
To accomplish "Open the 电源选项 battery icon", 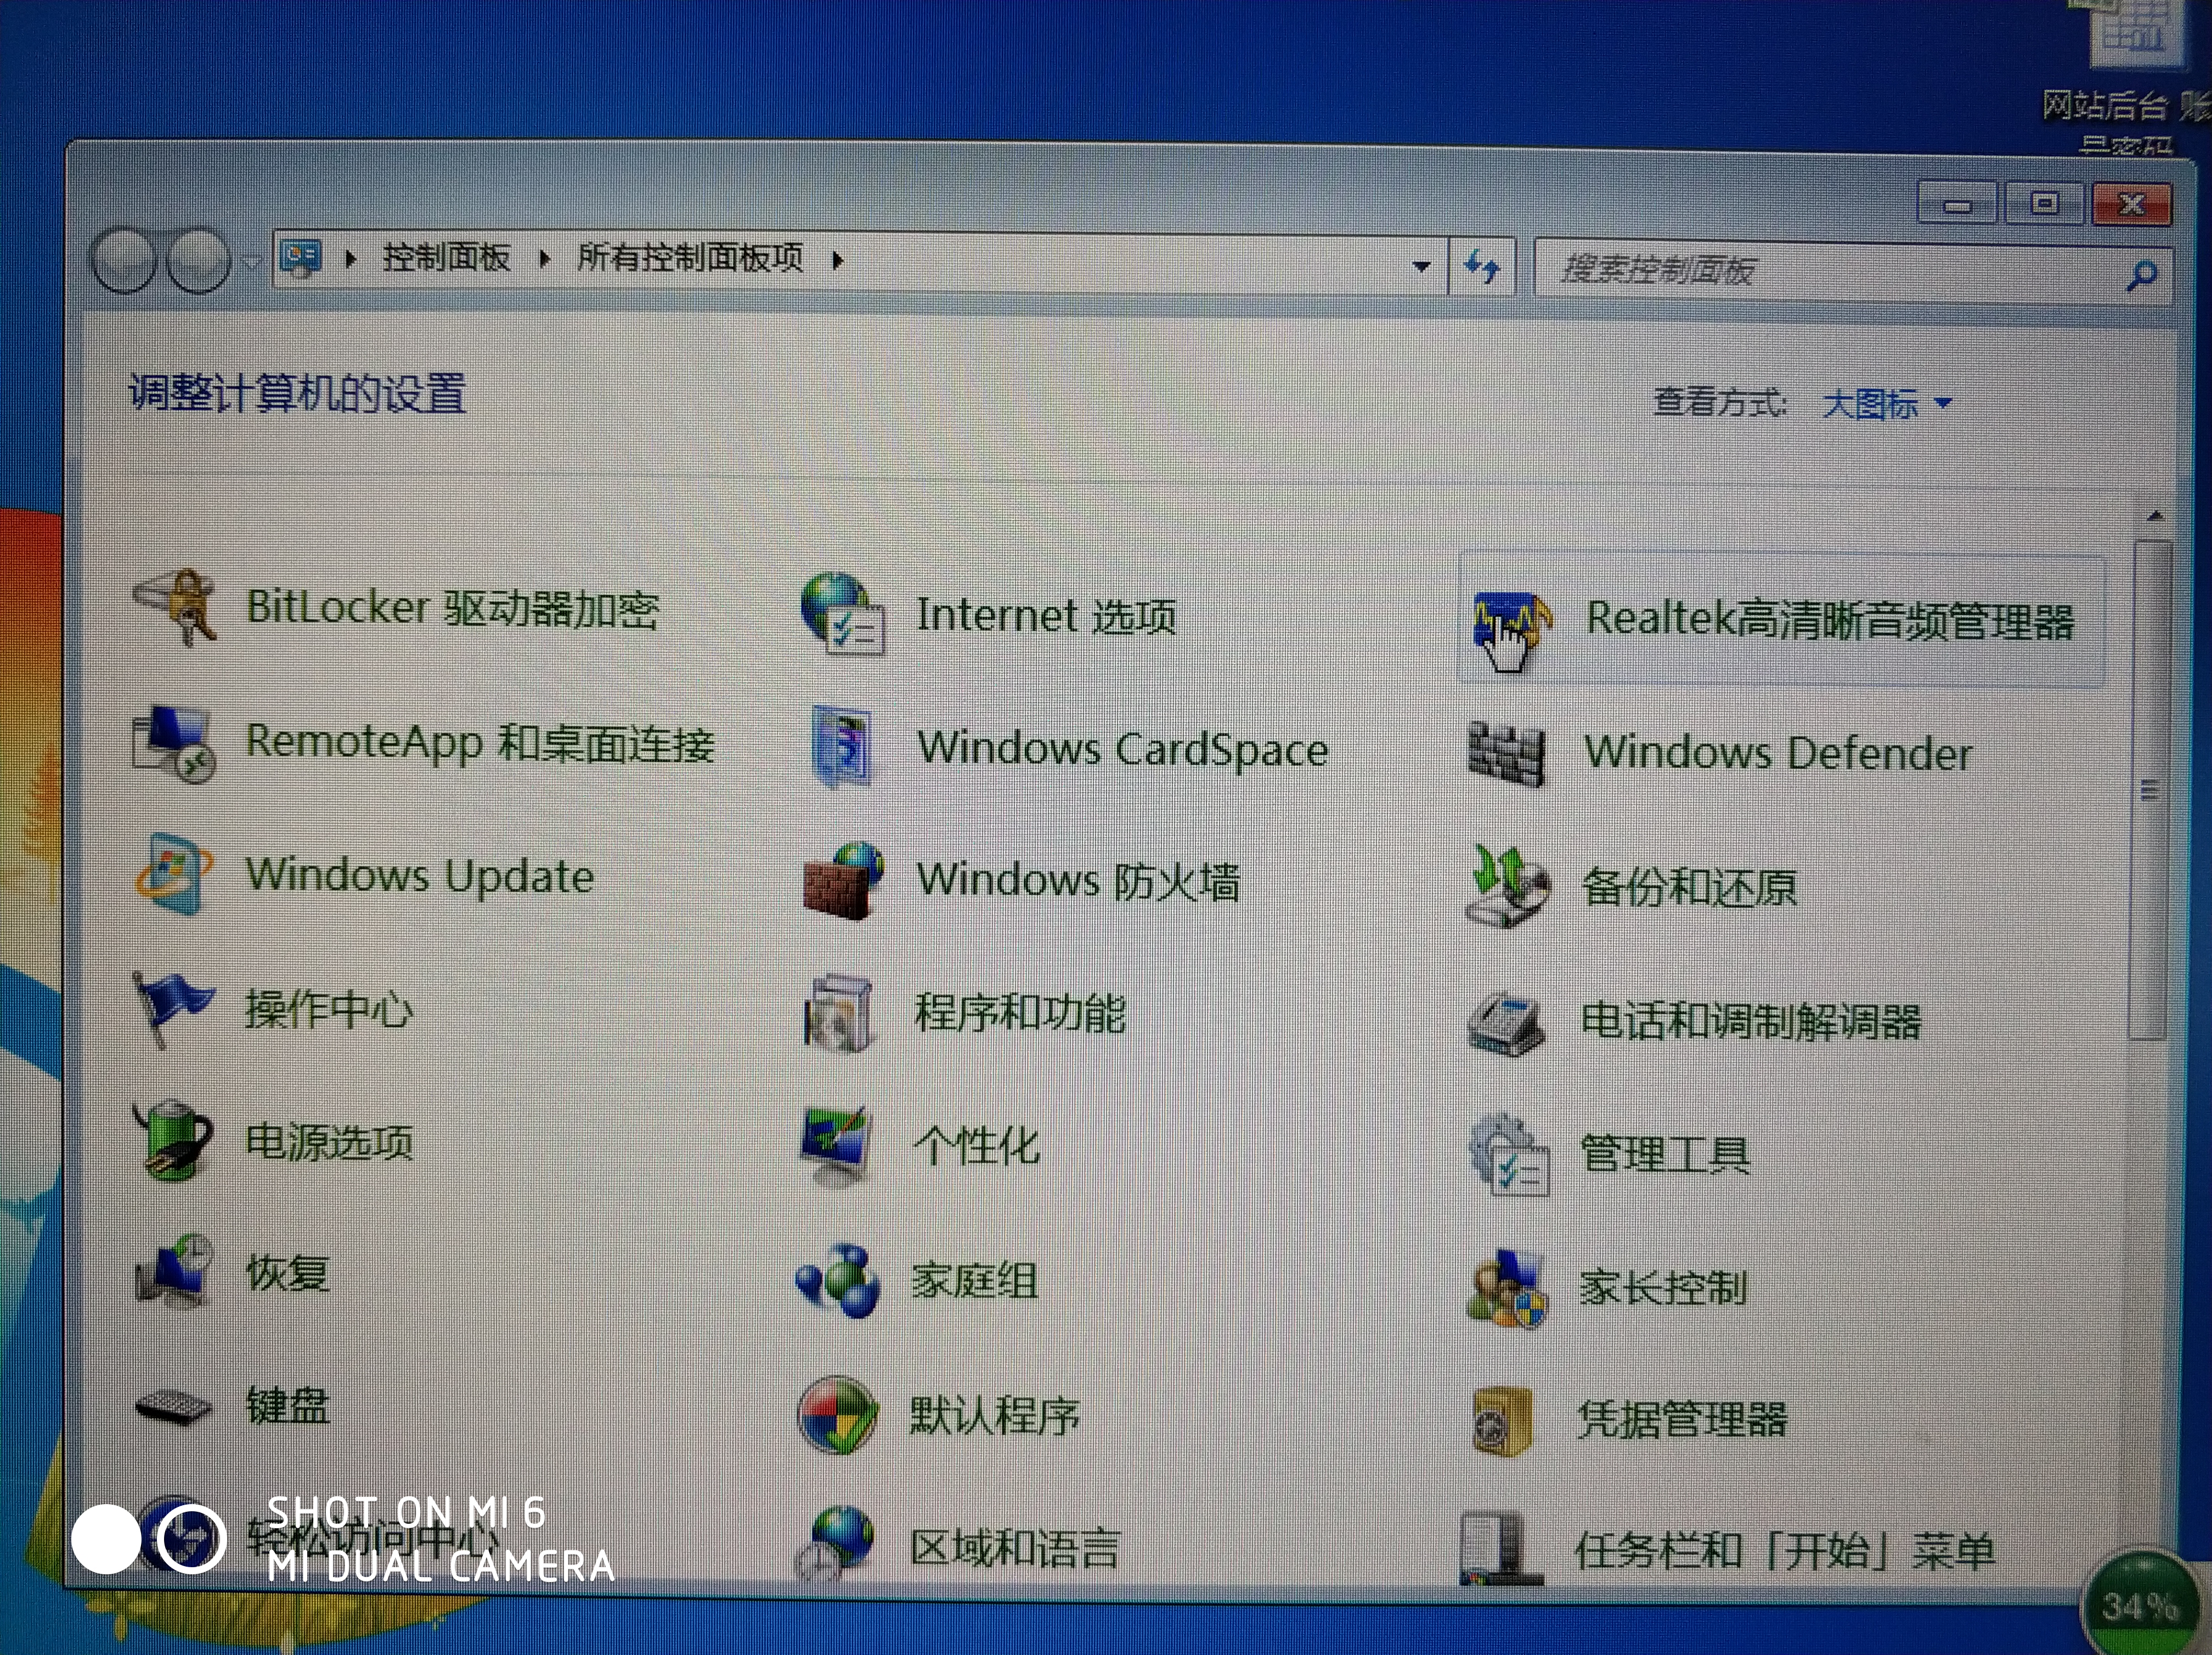I will (x=174, y=1141).
